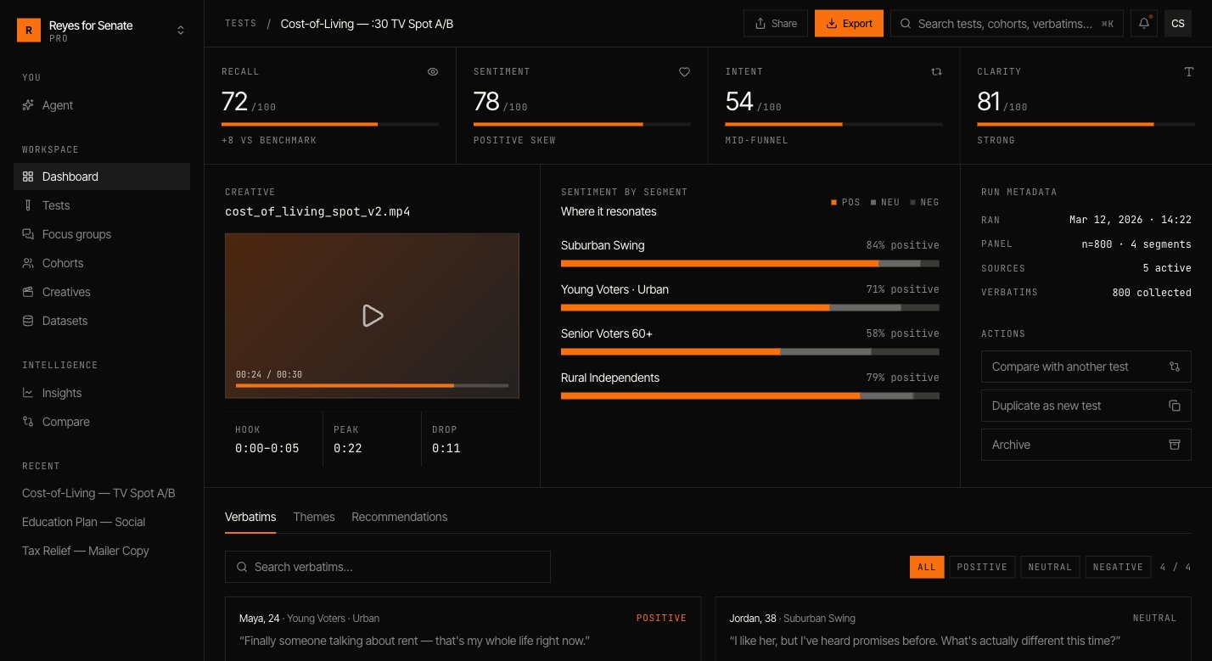Switch to the Verbatims tab
The height and width of the screenshot is (661, 1212).
coord(250,517)
